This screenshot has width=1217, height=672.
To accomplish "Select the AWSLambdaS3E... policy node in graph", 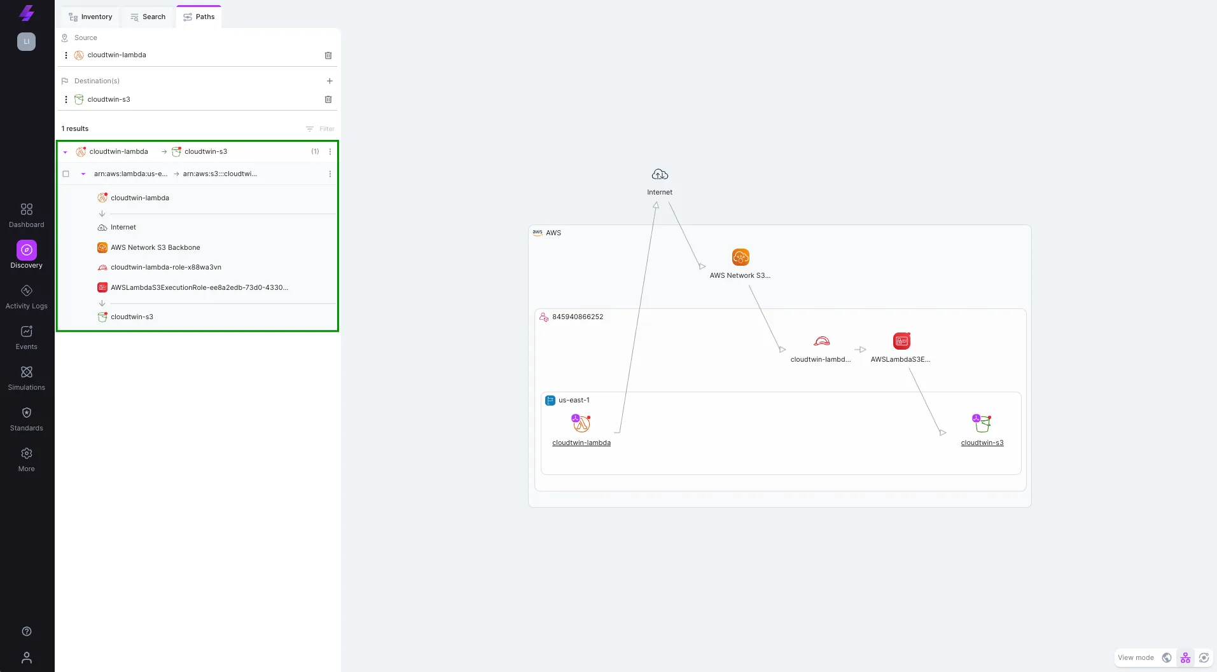I will tap(901, 341).
